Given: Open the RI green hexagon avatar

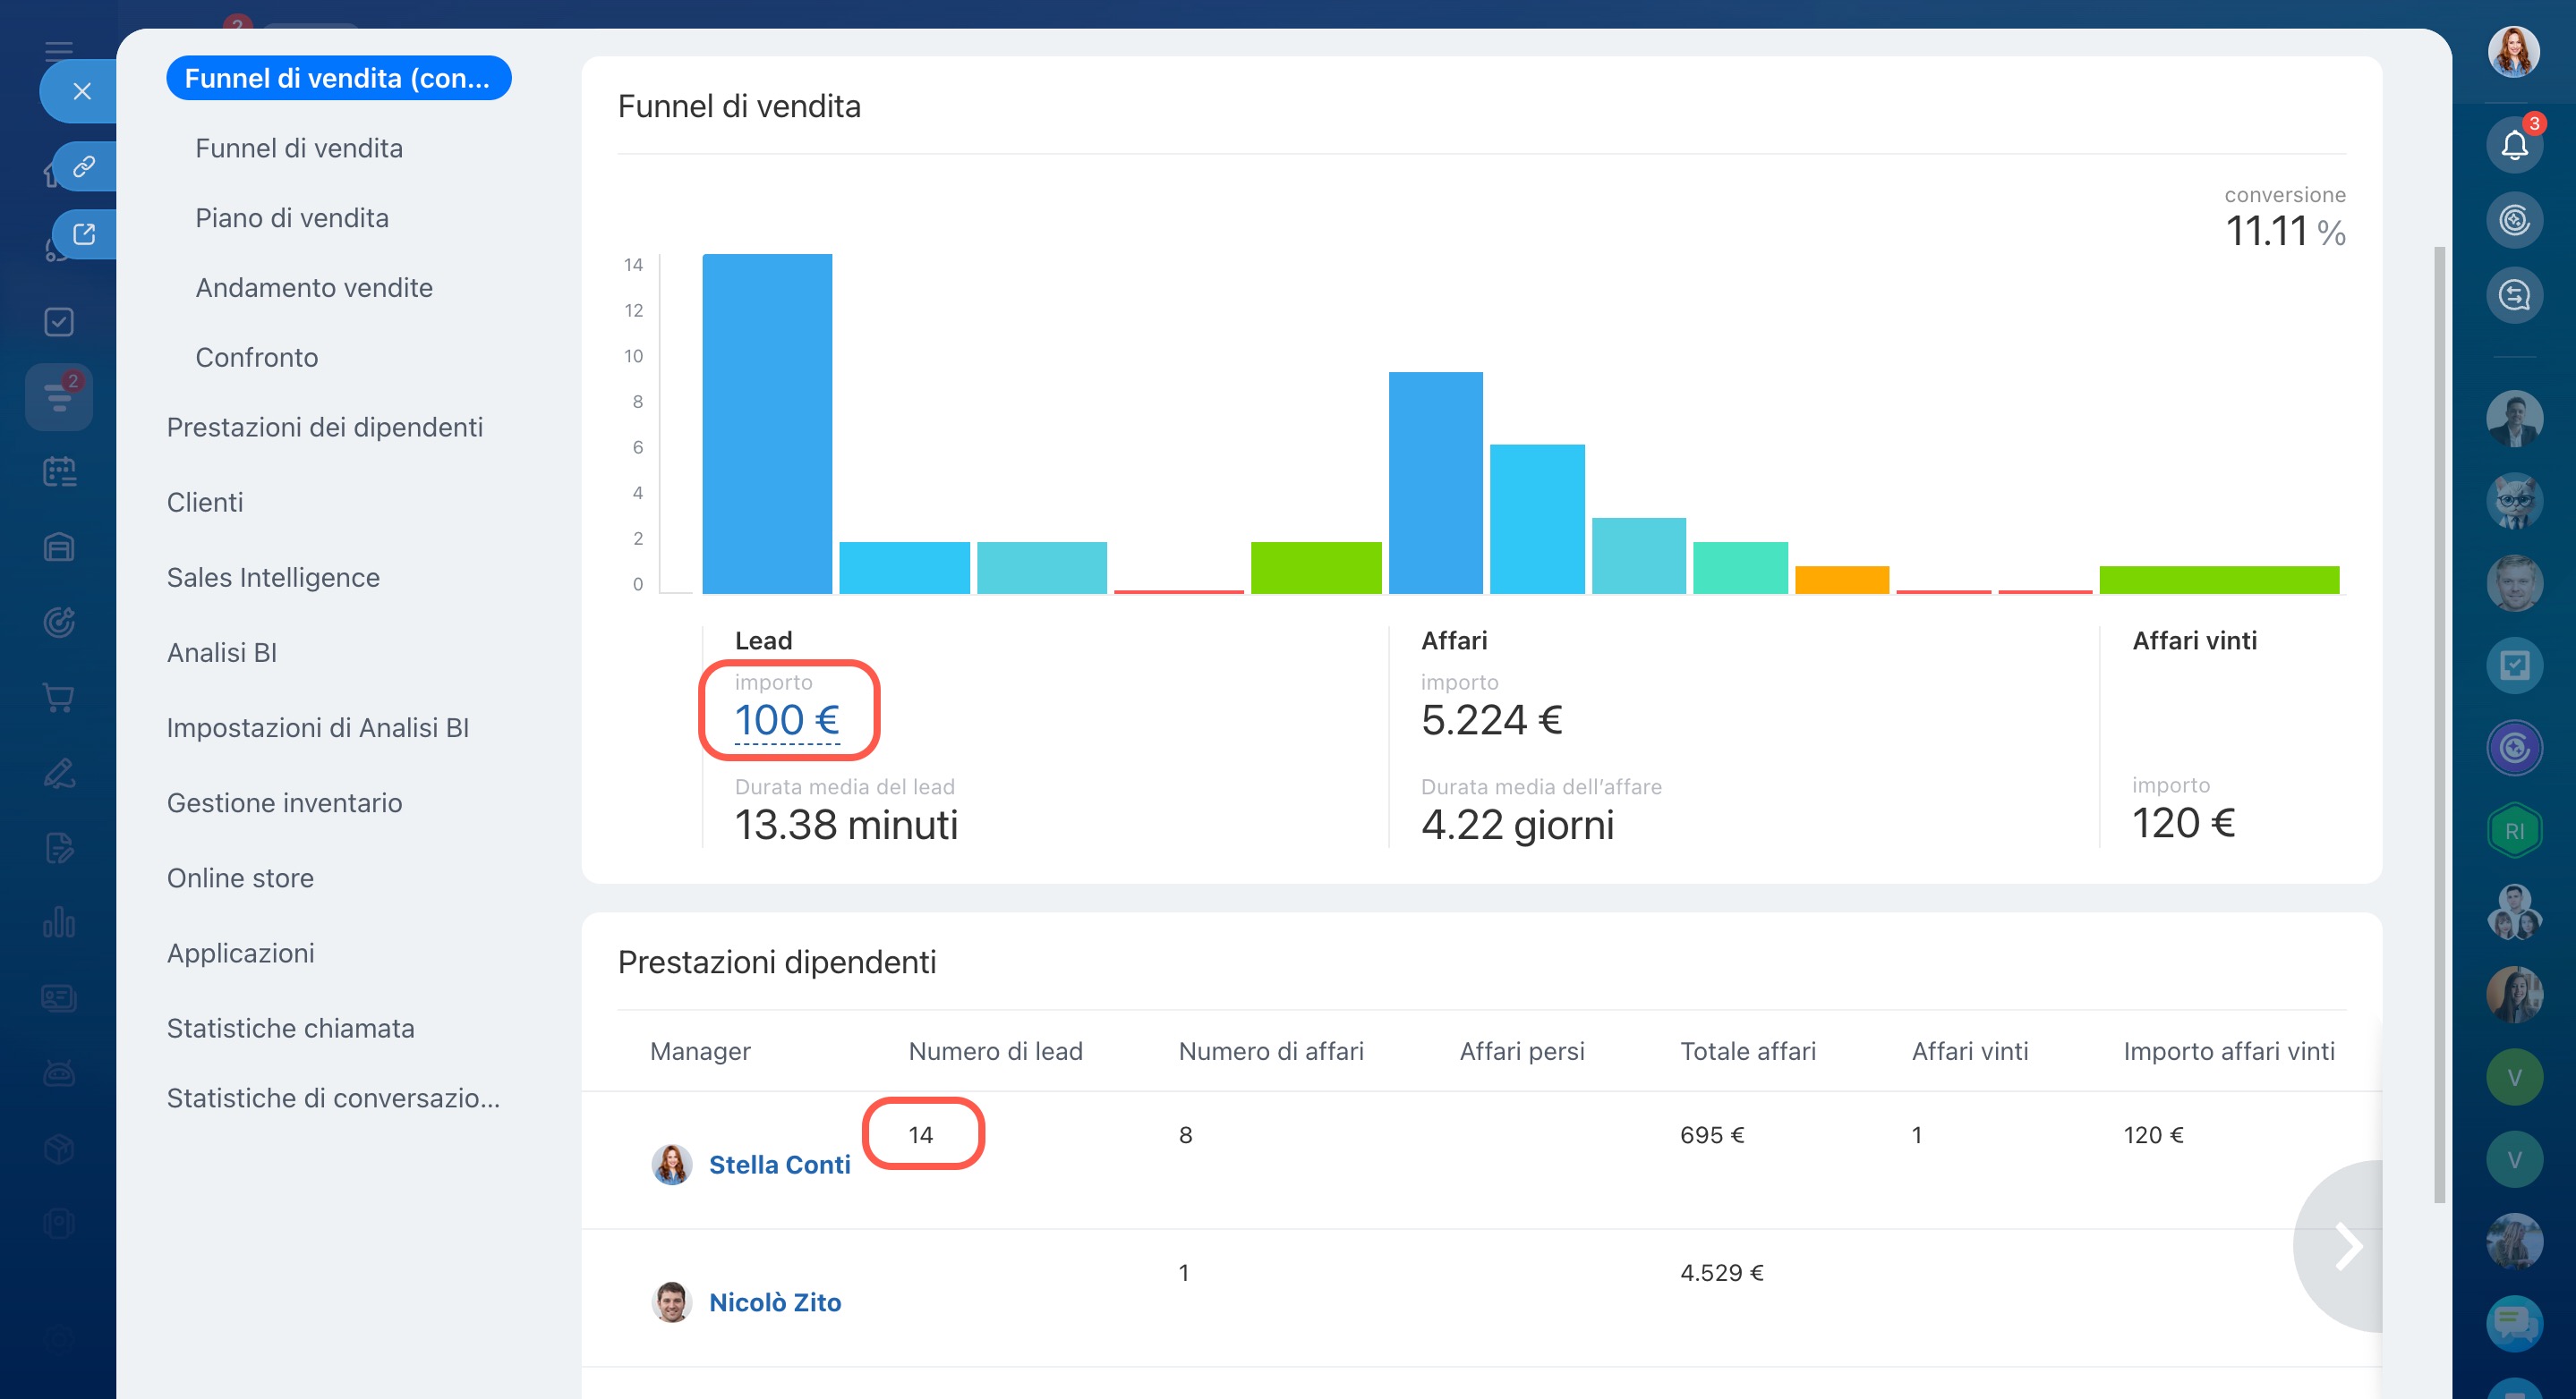Looking at the screenshot, I should pos(2513,830).
